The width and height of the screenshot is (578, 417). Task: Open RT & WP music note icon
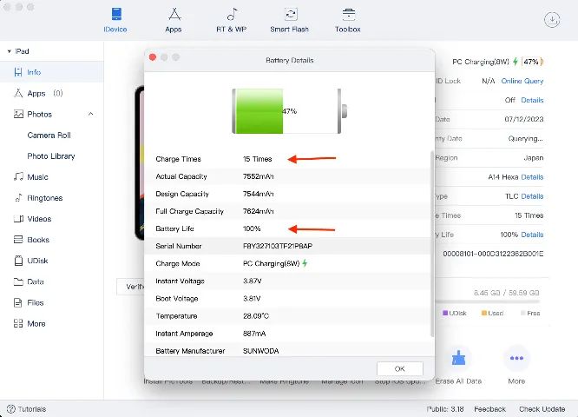click(232, 15)
